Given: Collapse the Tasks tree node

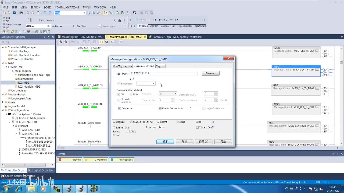Looking at the screenshot, I should point(3,63).
